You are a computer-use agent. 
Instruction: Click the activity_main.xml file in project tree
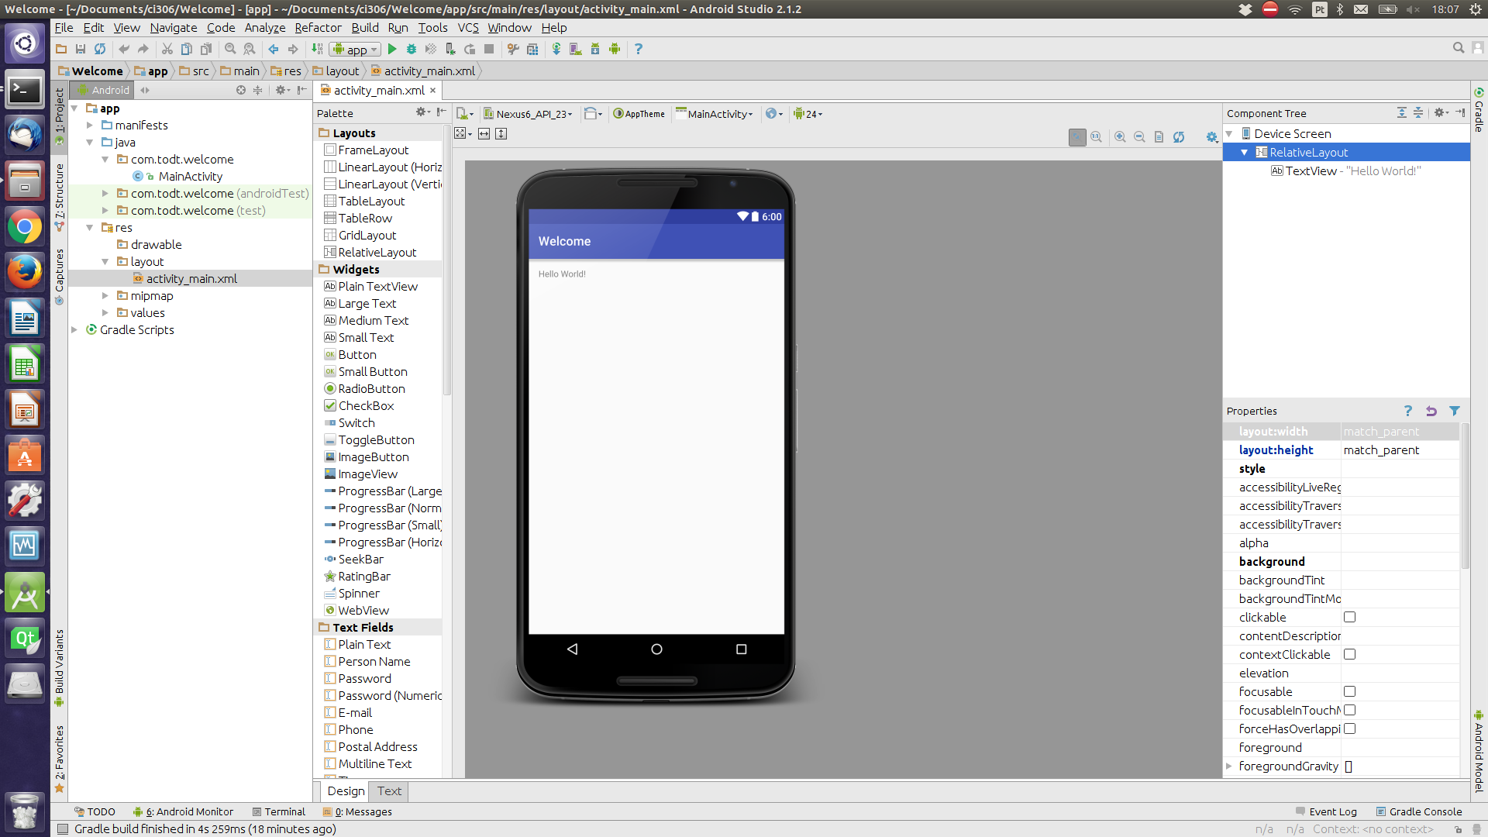tap(193, 278)
